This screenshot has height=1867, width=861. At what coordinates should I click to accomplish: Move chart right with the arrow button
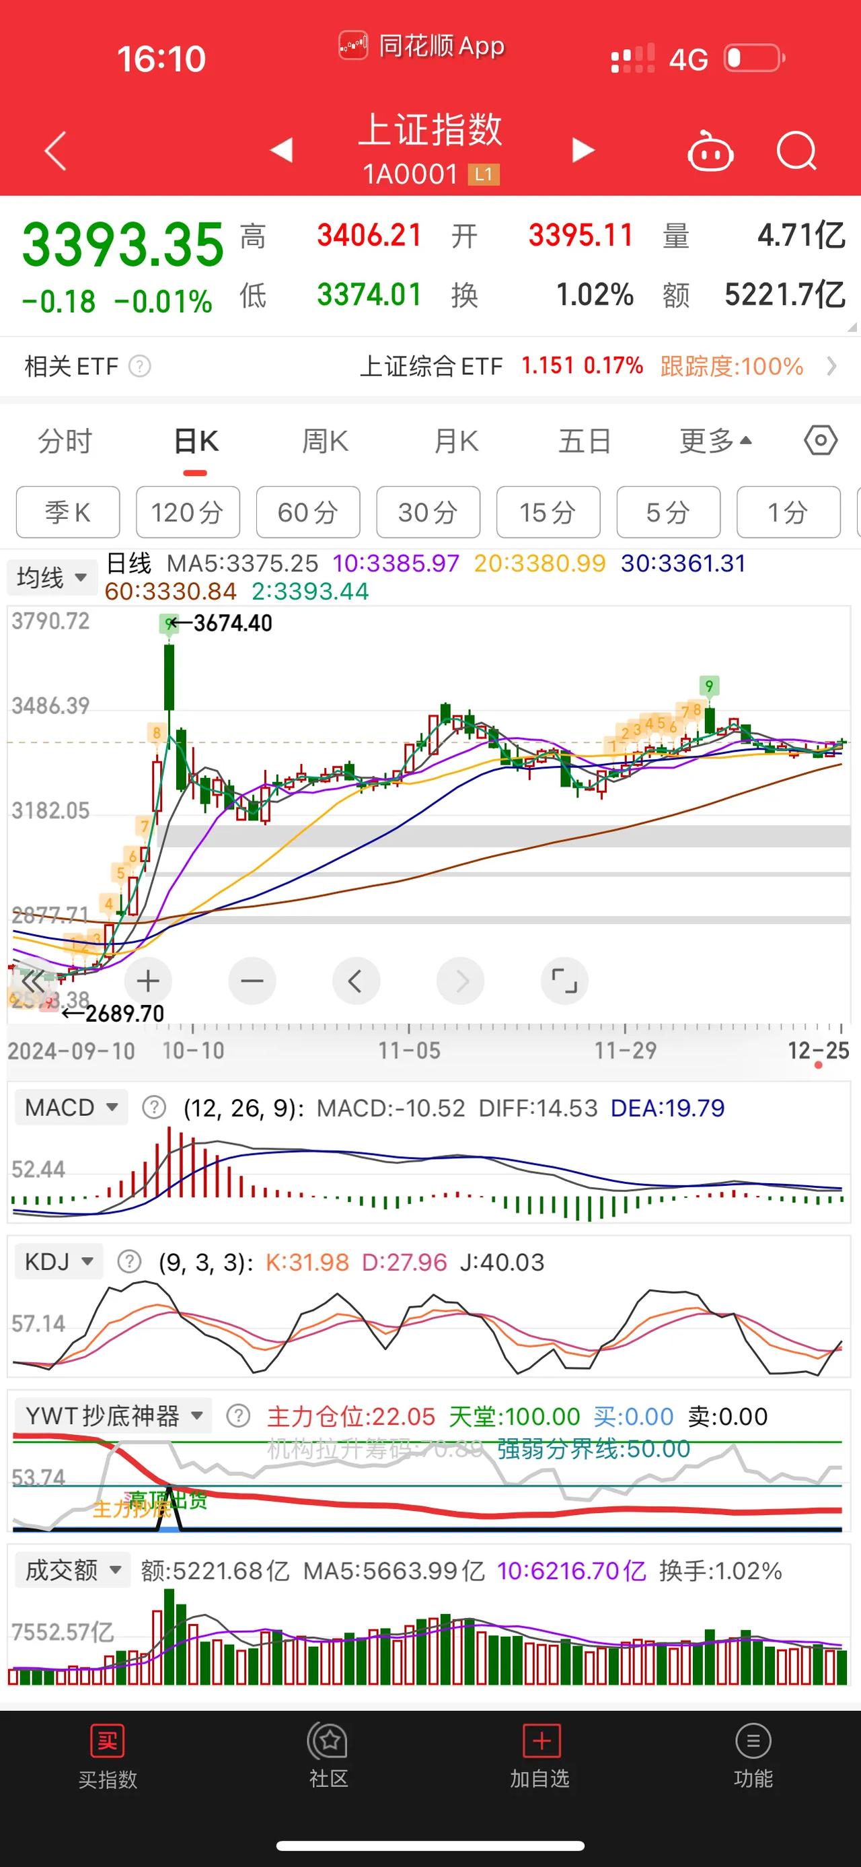coord(460,981)
